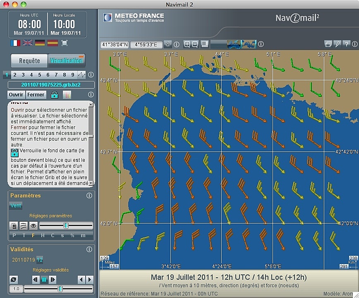Select the Vent parameter
This screenshot has width=359, height=298.
16,205
